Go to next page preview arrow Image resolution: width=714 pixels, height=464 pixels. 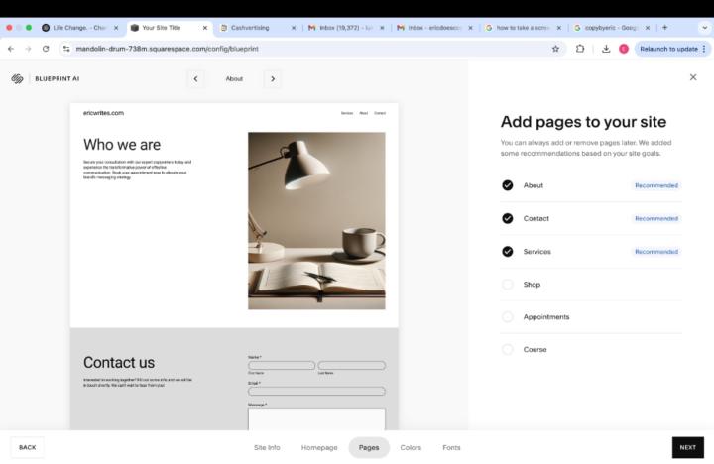[273, 79]
